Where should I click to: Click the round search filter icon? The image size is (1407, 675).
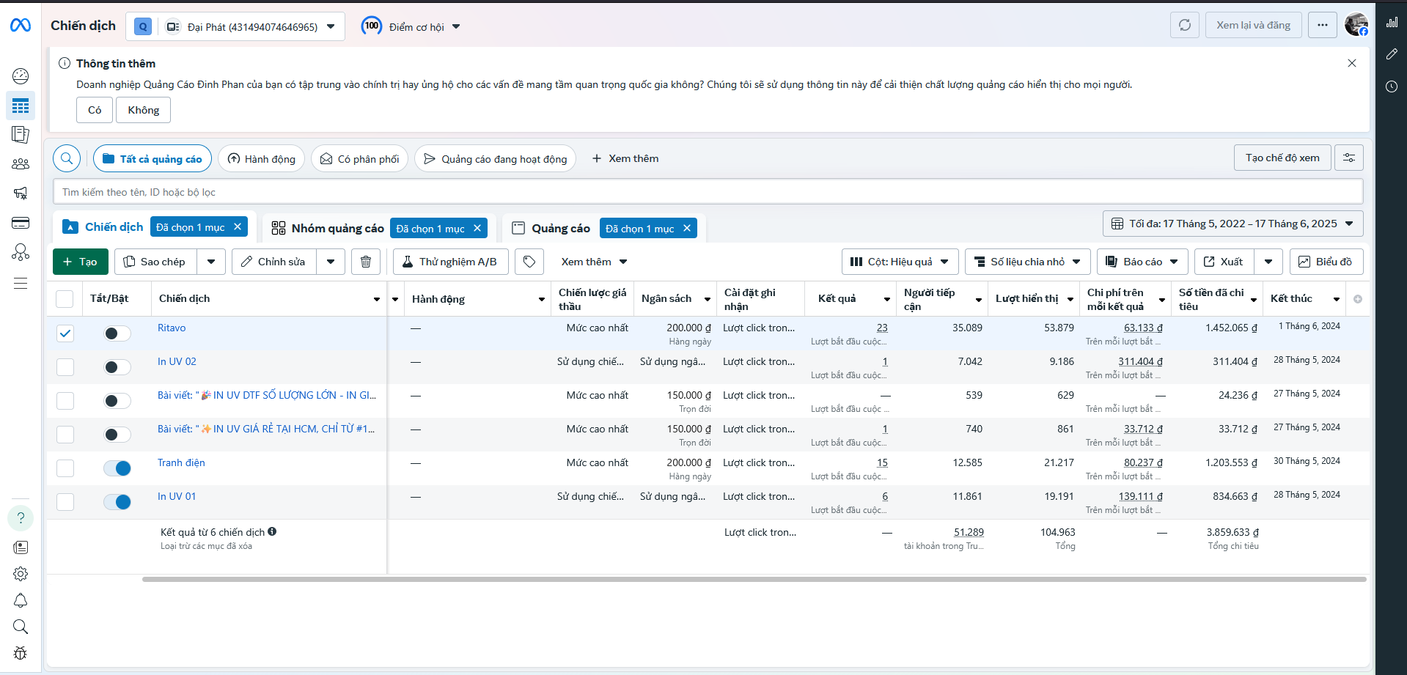pyautogui.click(x=67, y=158)
